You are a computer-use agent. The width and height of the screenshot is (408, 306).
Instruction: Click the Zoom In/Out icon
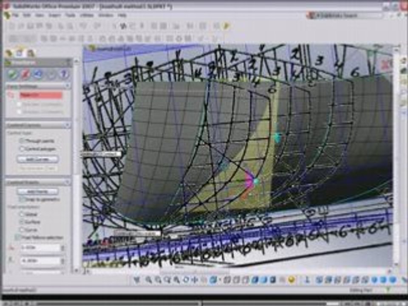167,280
